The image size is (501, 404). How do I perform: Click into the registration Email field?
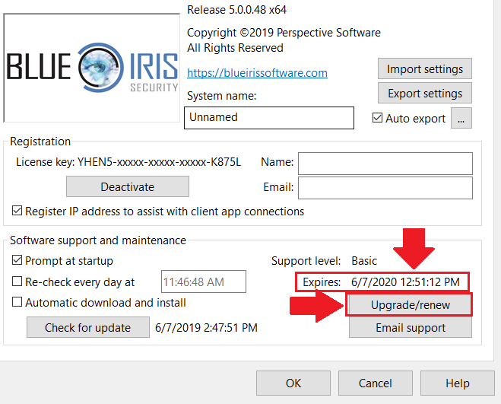[385, 188]
